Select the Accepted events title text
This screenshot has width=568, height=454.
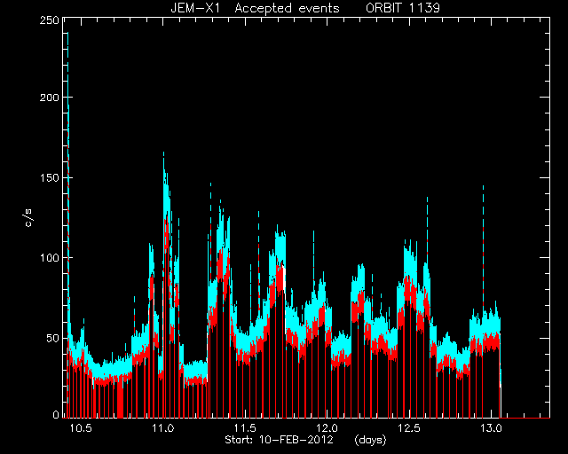click(x=287, y=8)
